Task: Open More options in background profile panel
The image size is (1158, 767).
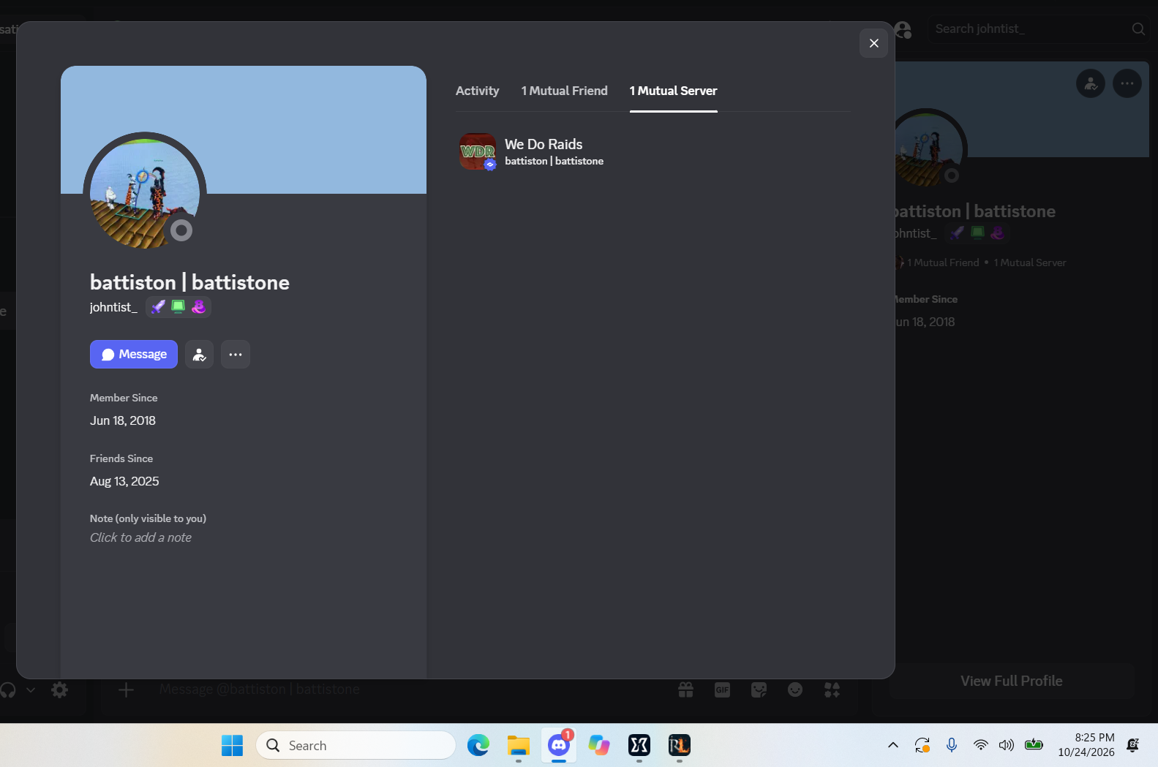Action: [1127, 83]
